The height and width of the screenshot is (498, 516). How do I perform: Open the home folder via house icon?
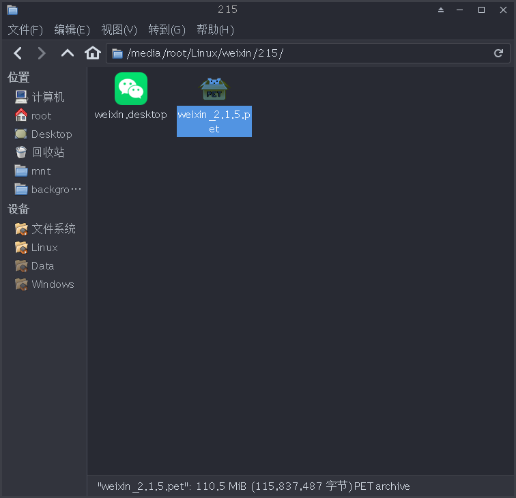pyautogui.click(x=93, y=53)
